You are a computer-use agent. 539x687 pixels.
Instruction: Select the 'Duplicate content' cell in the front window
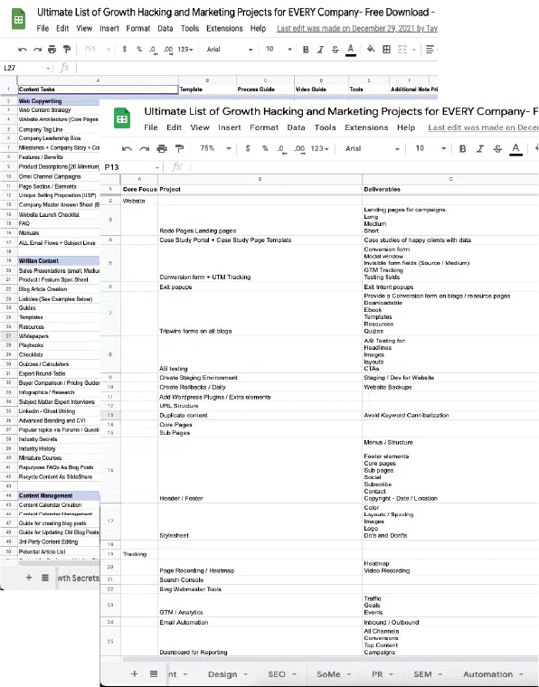(x=260, y=415)
